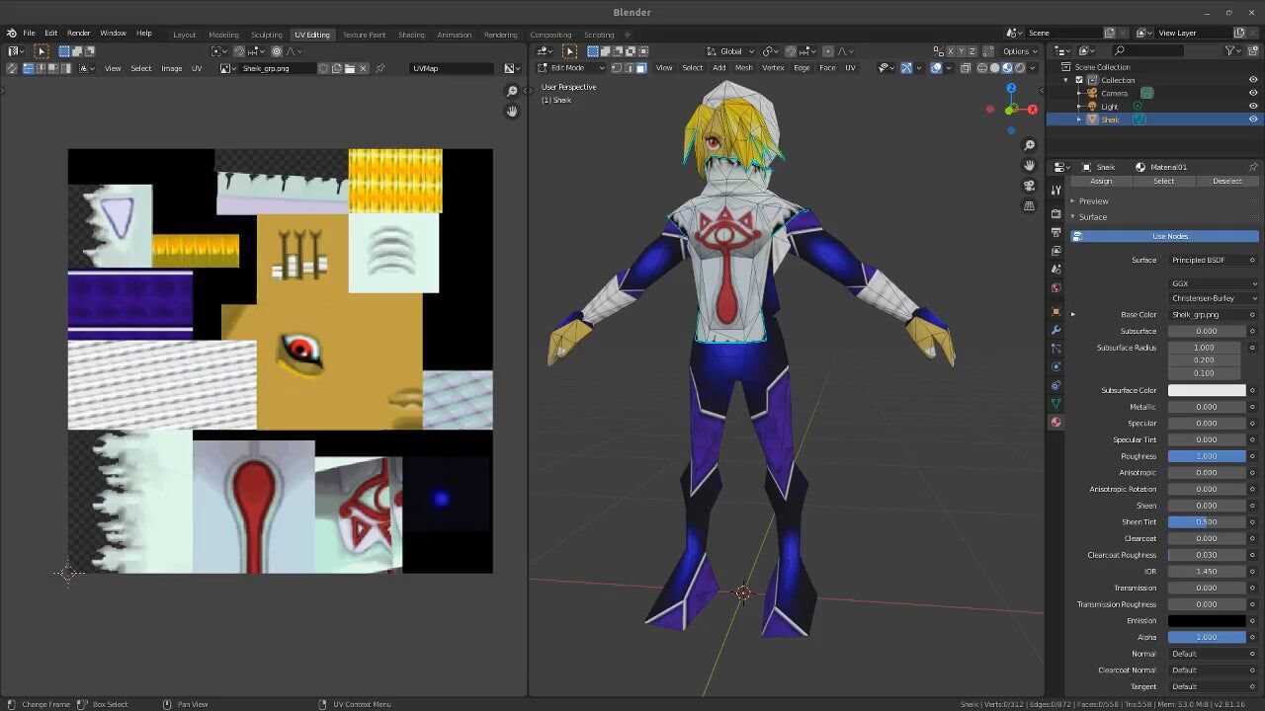
Task: Open the Christensen-Burley subsurface method dropdown
Action: click(x=1214, y=298)
